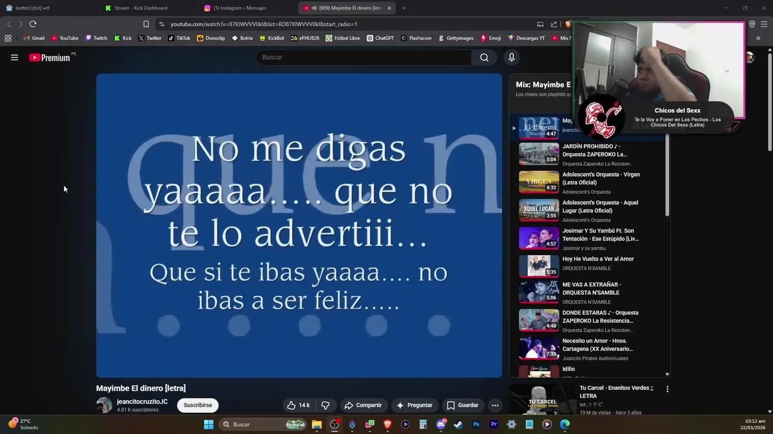Play Necesito un Amor Hnos. Cartagena item
The width and height of the screenshot is (773, 434).
[x=589, y=349]
